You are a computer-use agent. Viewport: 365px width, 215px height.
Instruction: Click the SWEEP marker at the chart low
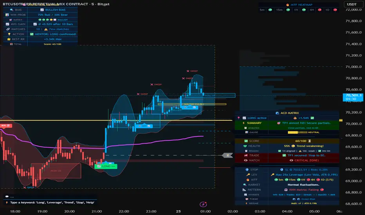[29, 187]
